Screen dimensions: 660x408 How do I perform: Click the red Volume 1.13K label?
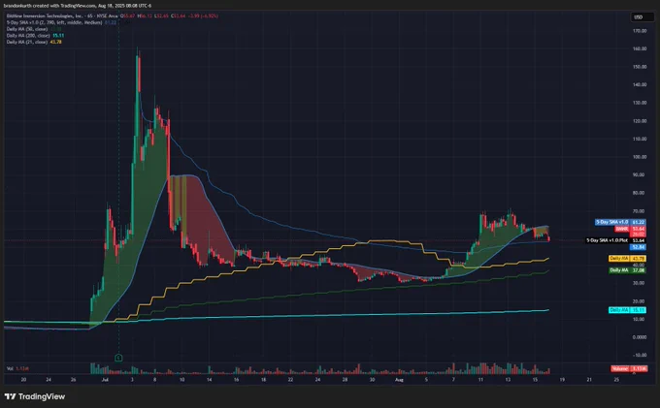pyautogui.click(x=629, y=368)
